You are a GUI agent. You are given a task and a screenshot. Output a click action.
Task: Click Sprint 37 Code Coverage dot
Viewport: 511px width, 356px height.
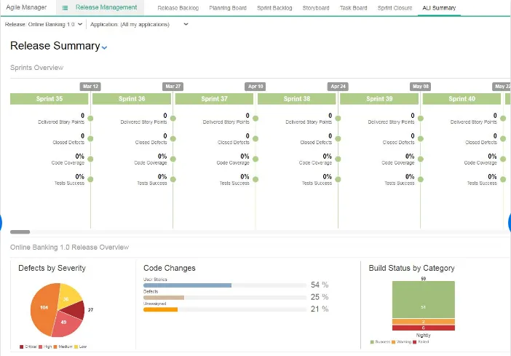(255, 159)
